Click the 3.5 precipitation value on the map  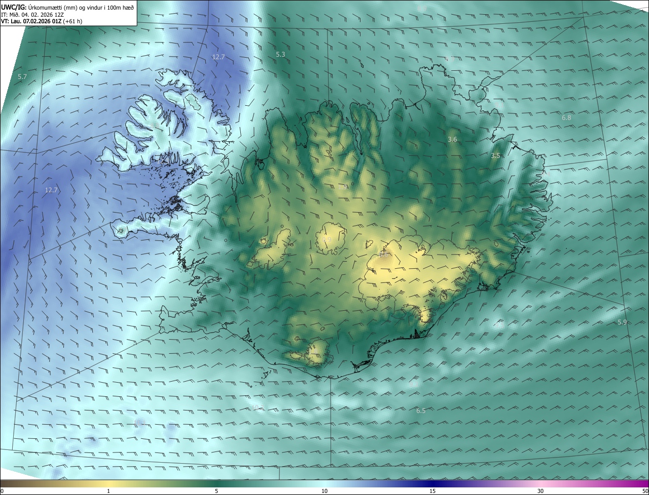pyautogui.click(x=495, y=156)
